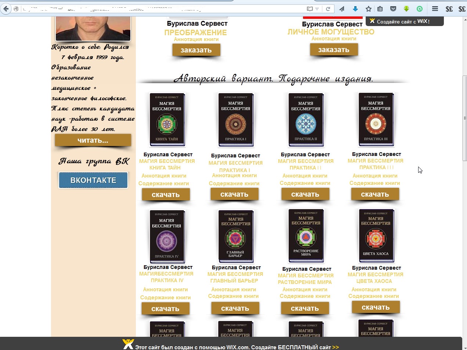Click the ПРАКТИКА IV book cover
The height and width of the screenshot is (350, 467).
click(x=167, y=237)
